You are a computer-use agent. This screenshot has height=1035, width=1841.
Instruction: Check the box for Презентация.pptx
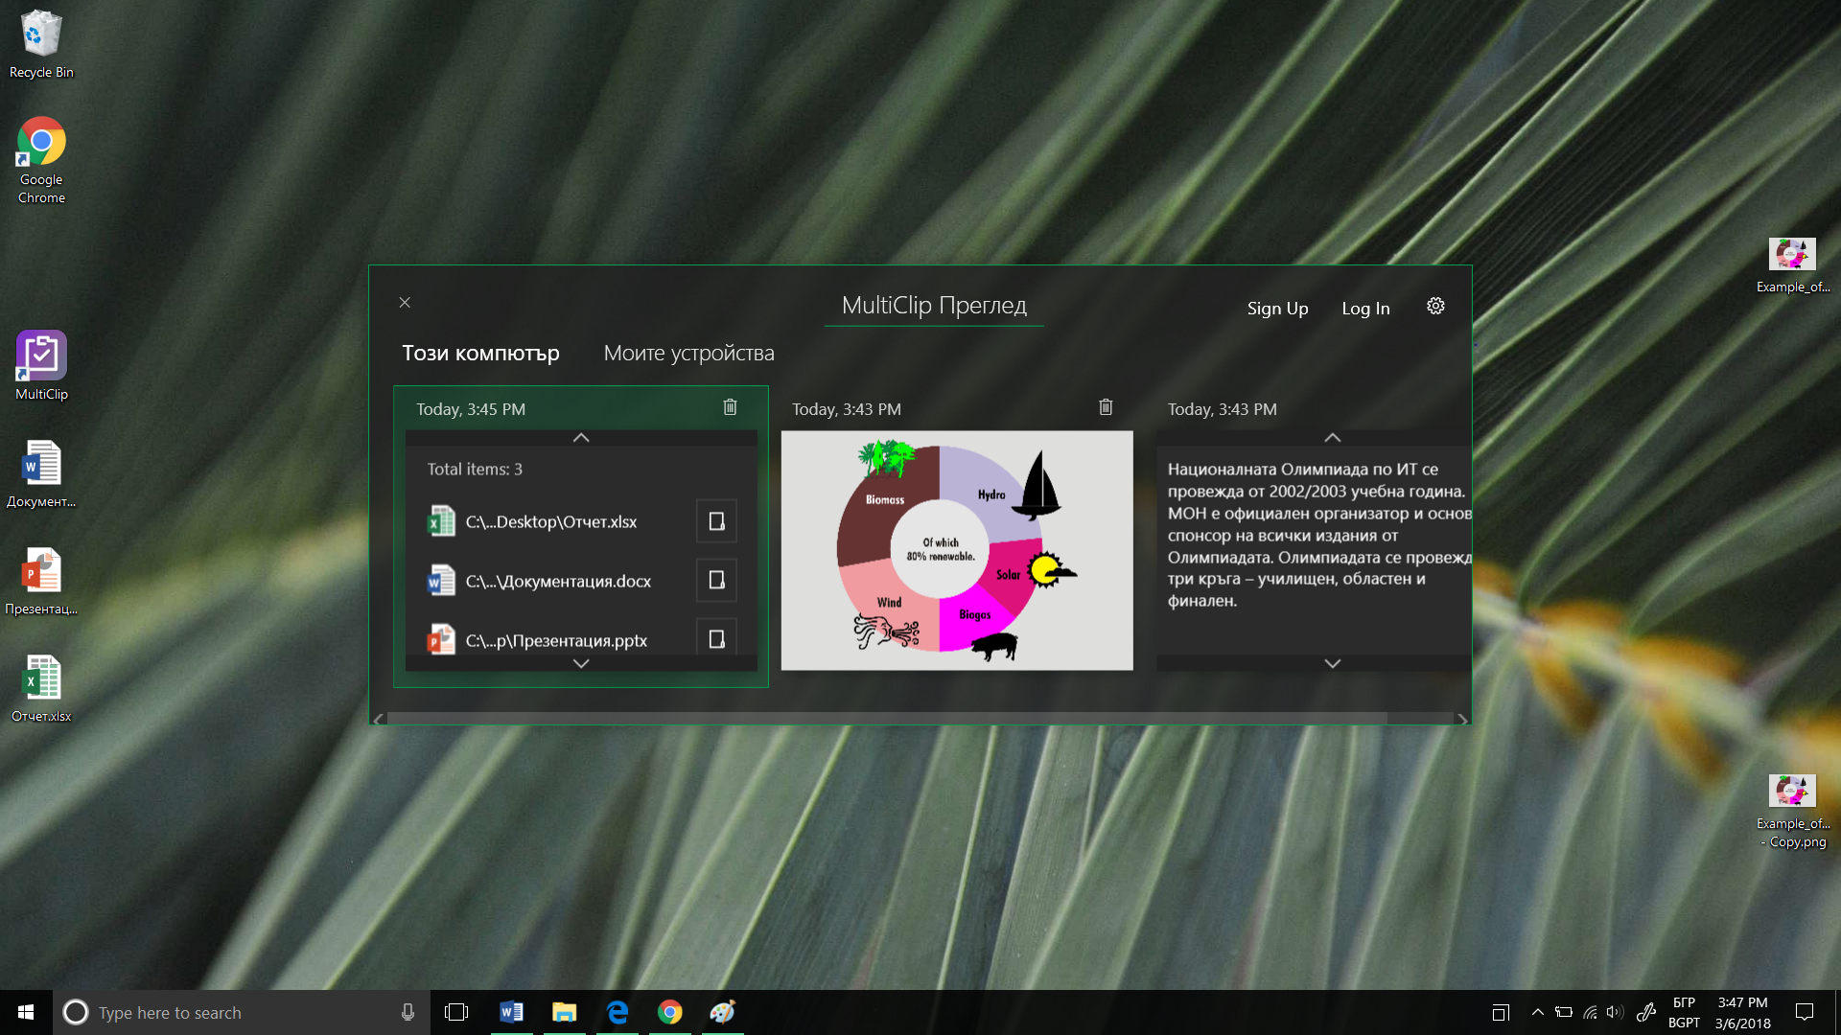tap(716, 639)
